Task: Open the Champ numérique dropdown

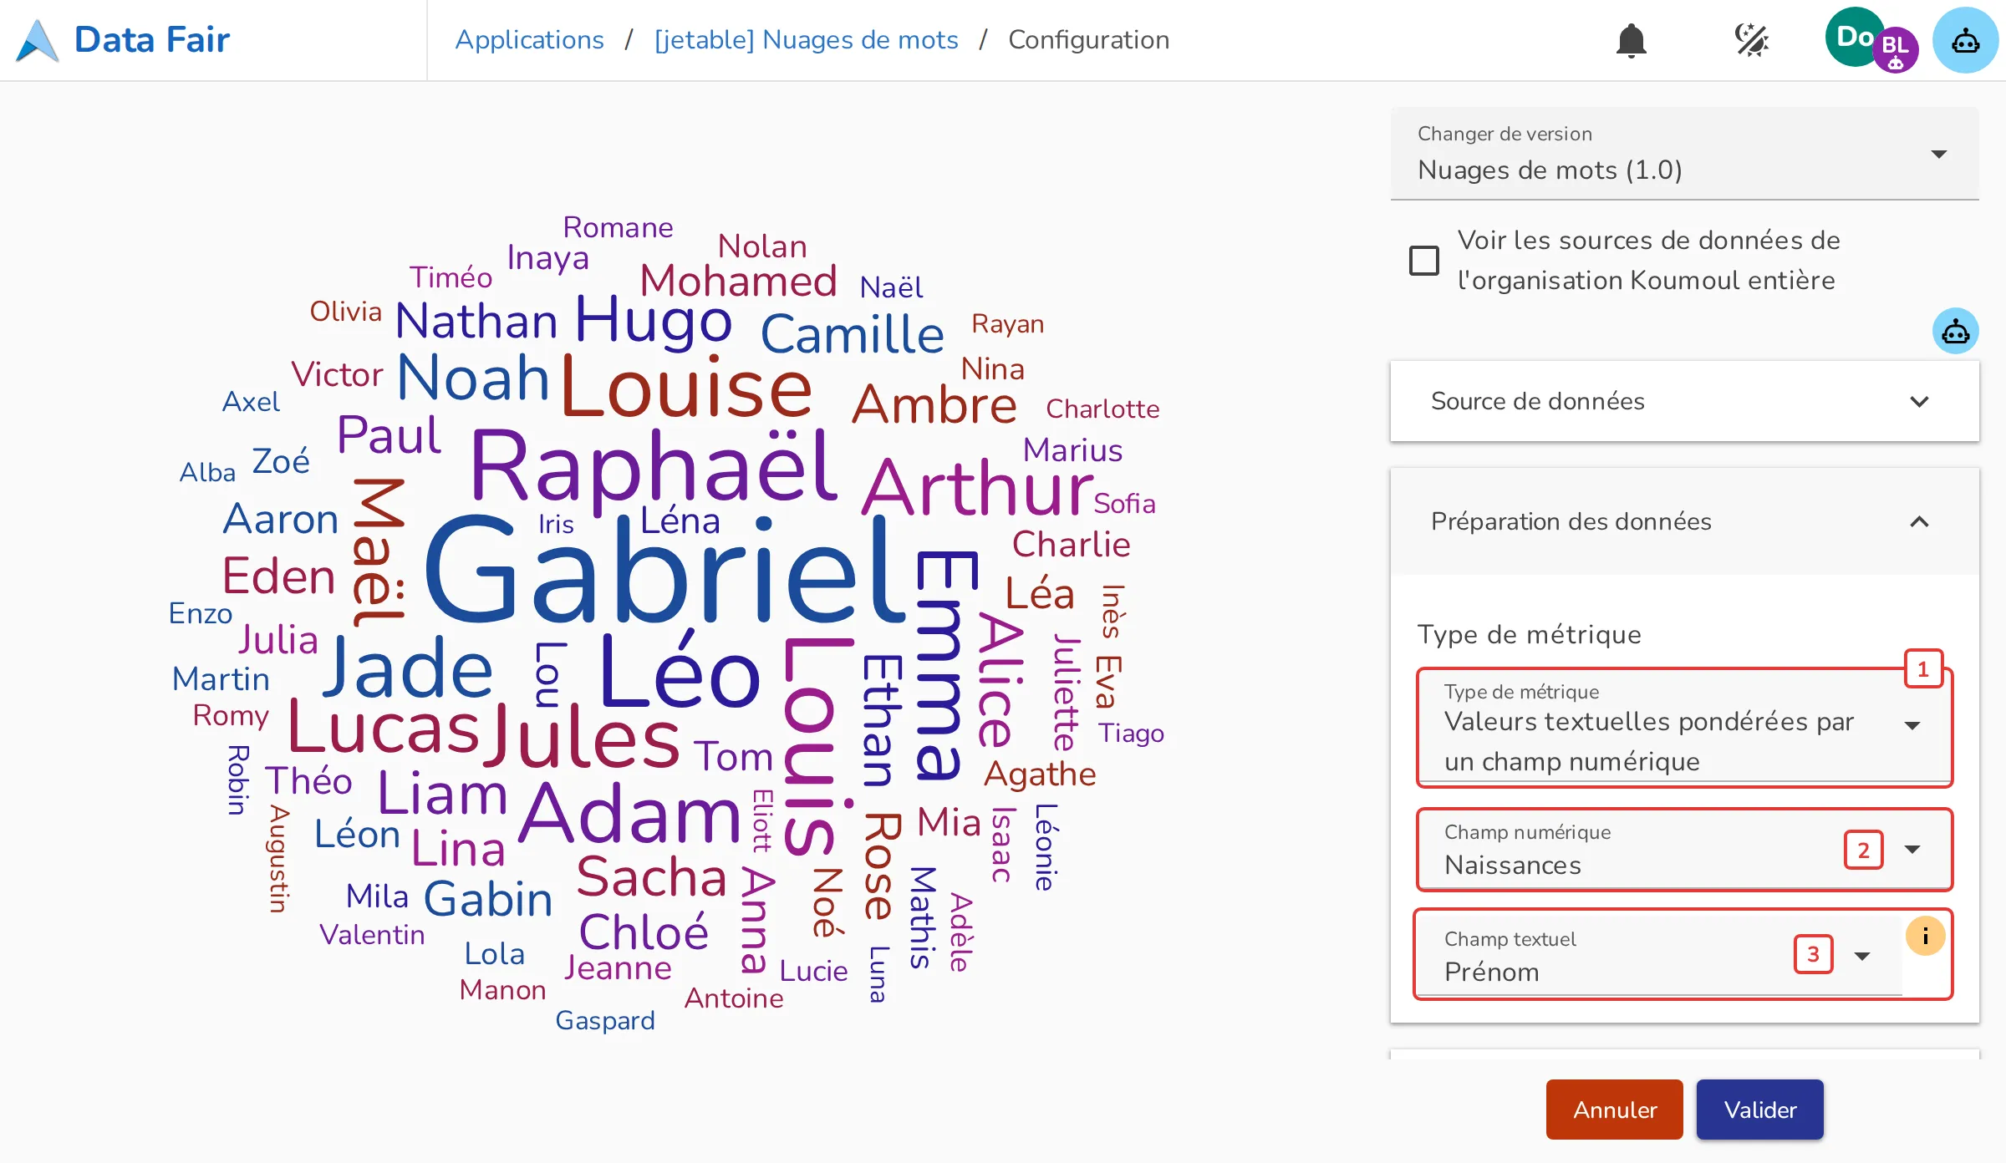Action: tap(1684, 850)
